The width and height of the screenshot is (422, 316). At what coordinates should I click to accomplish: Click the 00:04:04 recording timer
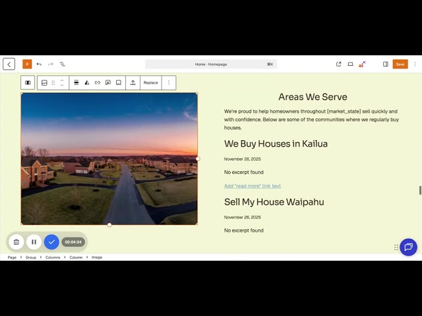(73, 242)
